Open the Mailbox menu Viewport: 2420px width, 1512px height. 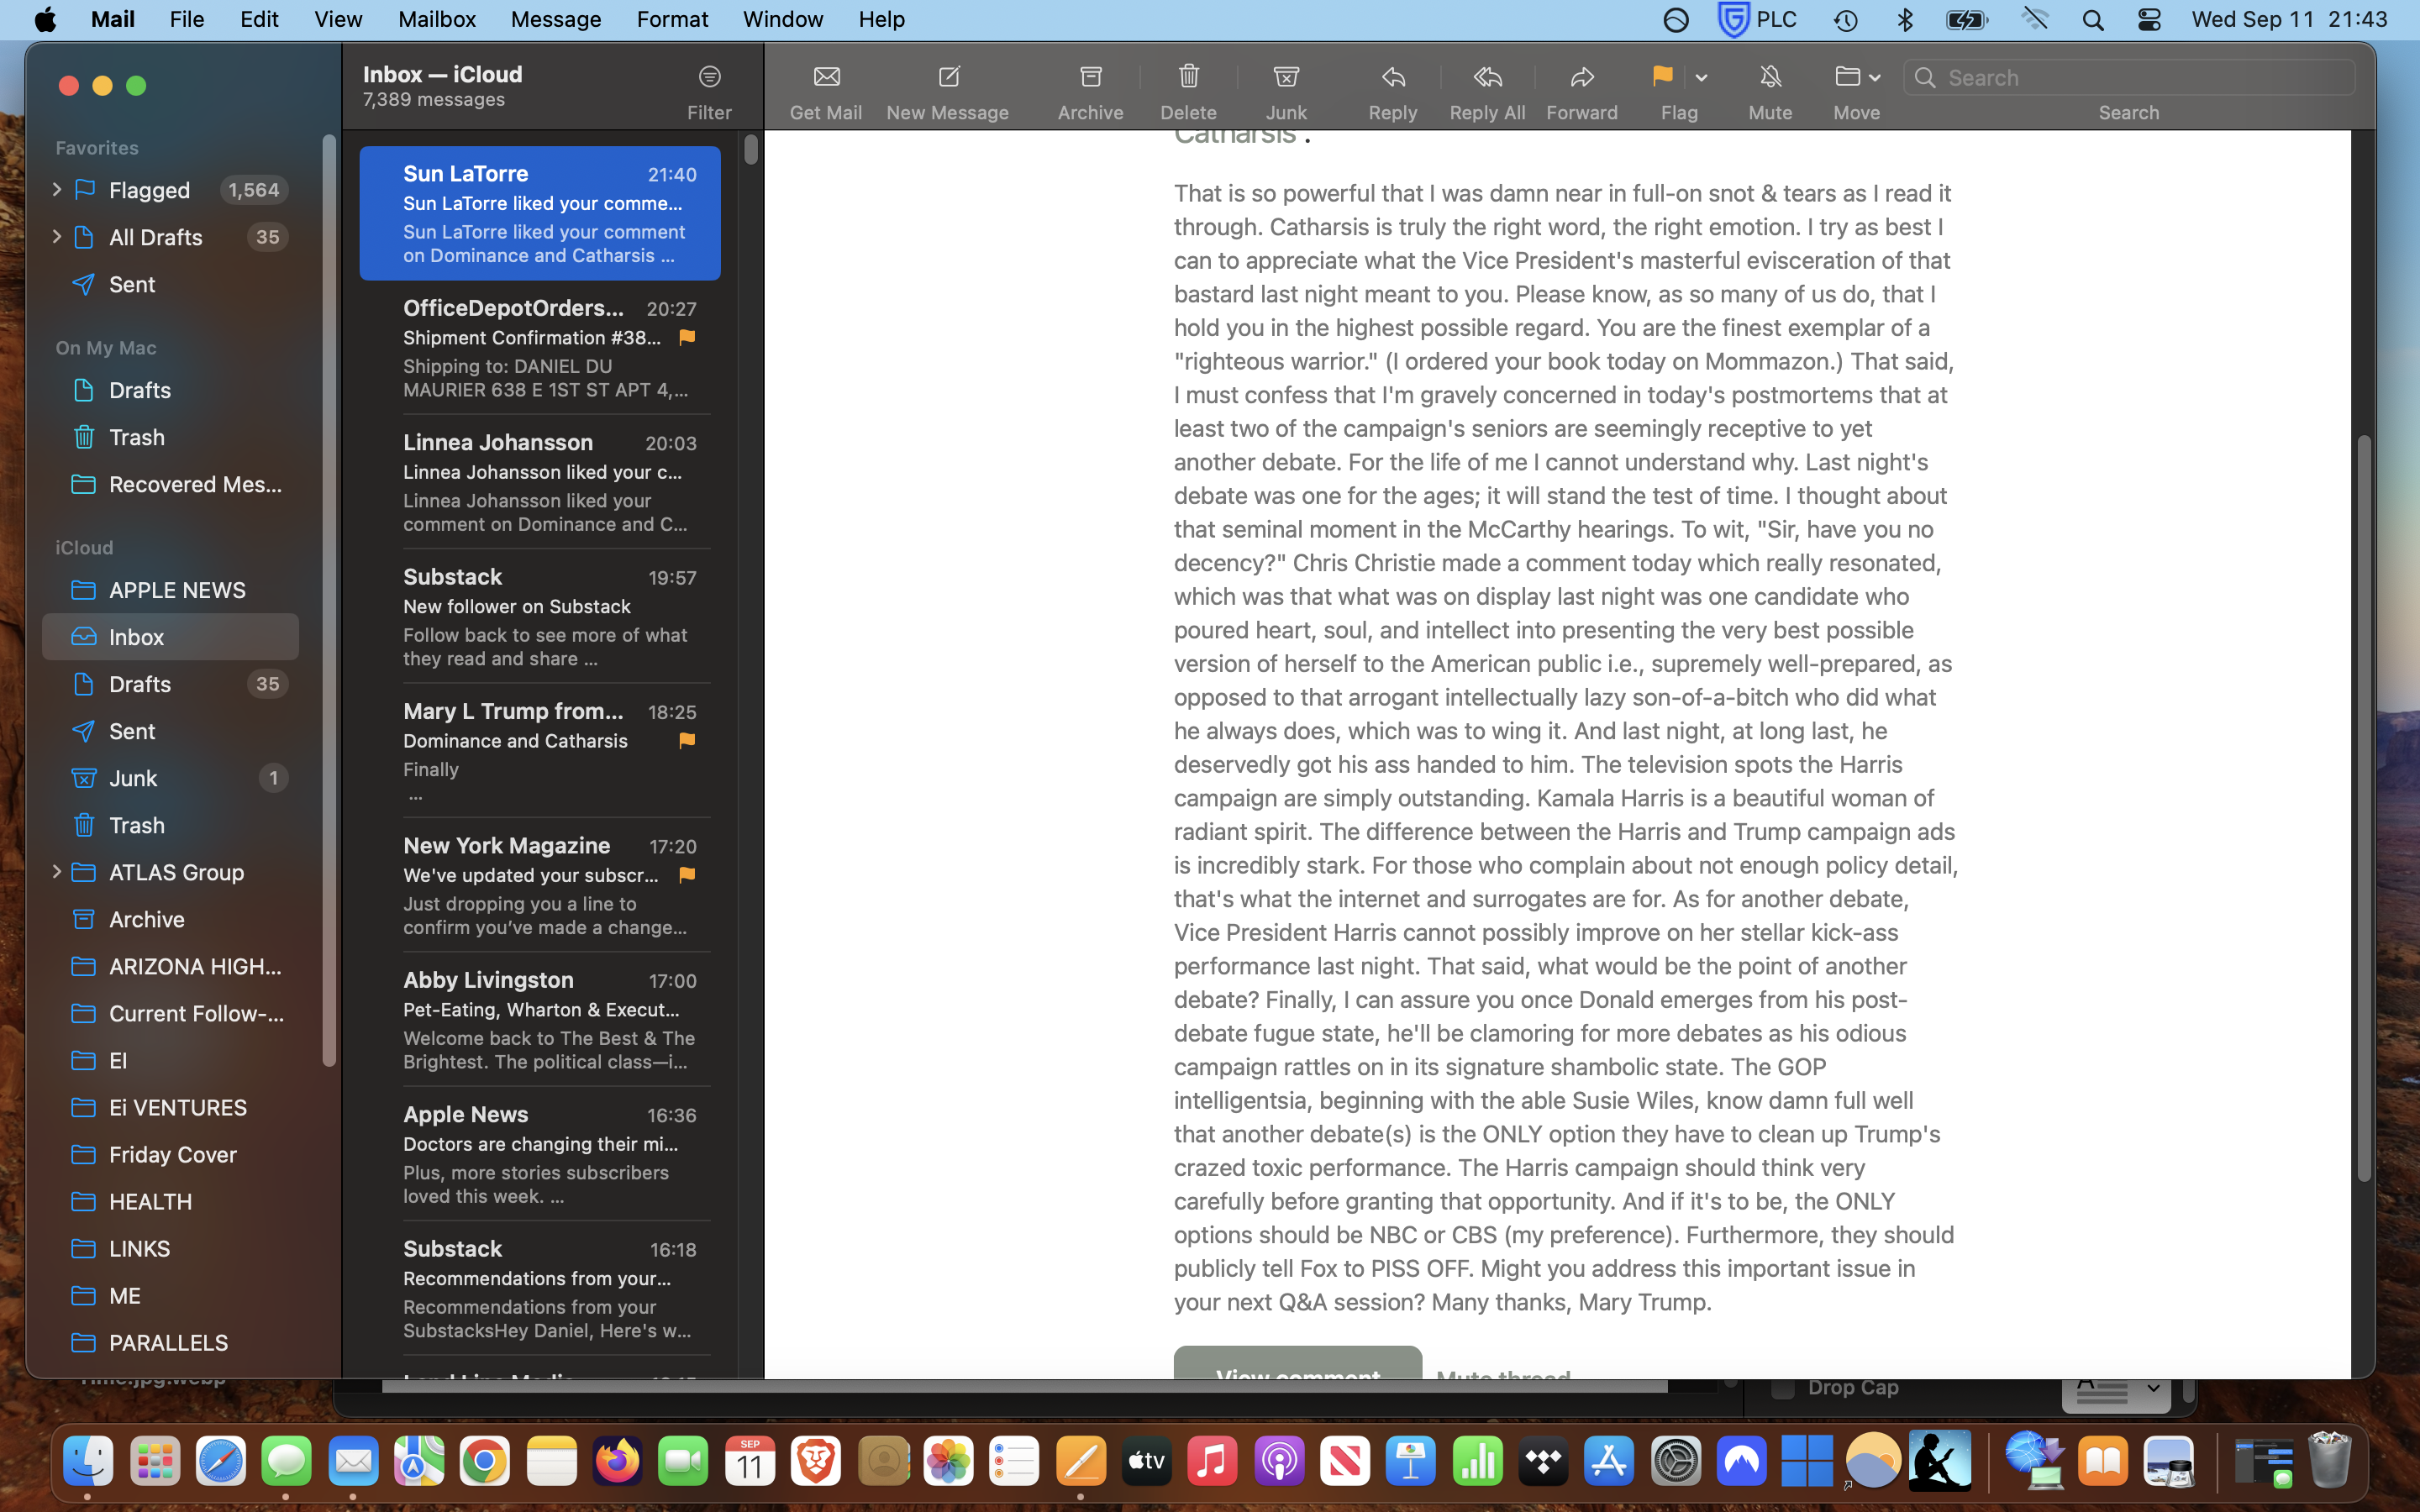point(436,19)
